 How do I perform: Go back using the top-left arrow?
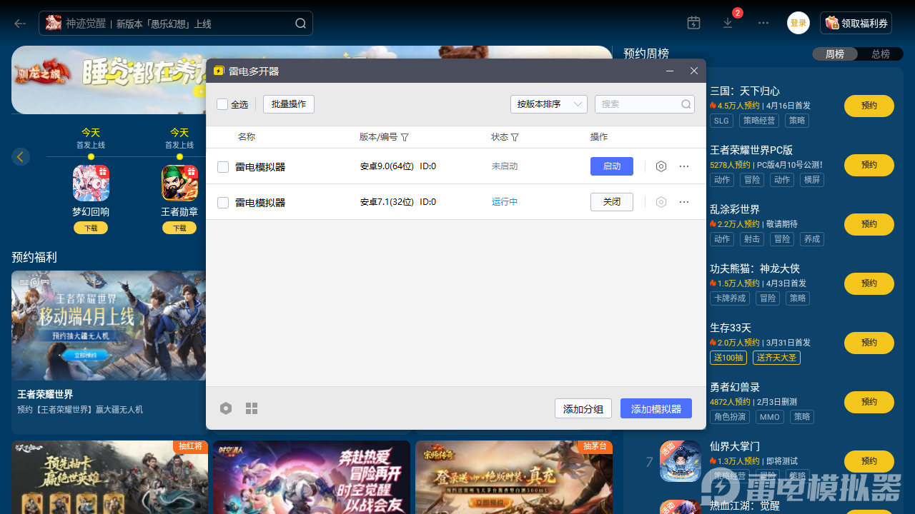click(20, 24)
